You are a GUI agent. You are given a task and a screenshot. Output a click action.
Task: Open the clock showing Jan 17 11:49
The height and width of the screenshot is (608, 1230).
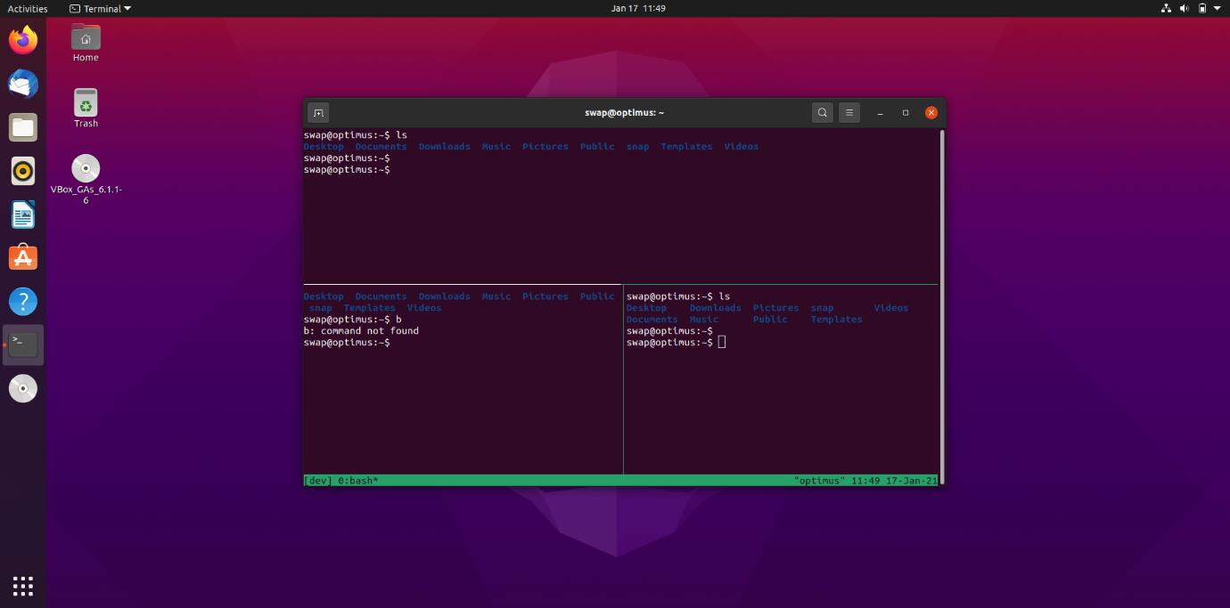[638, 8]
